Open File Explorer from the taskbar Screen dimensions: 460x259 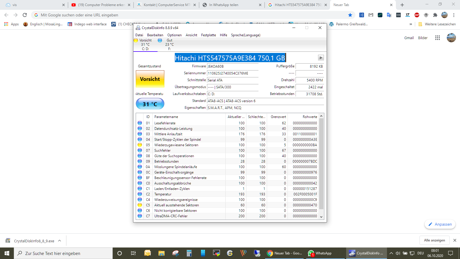pos(161,253)
